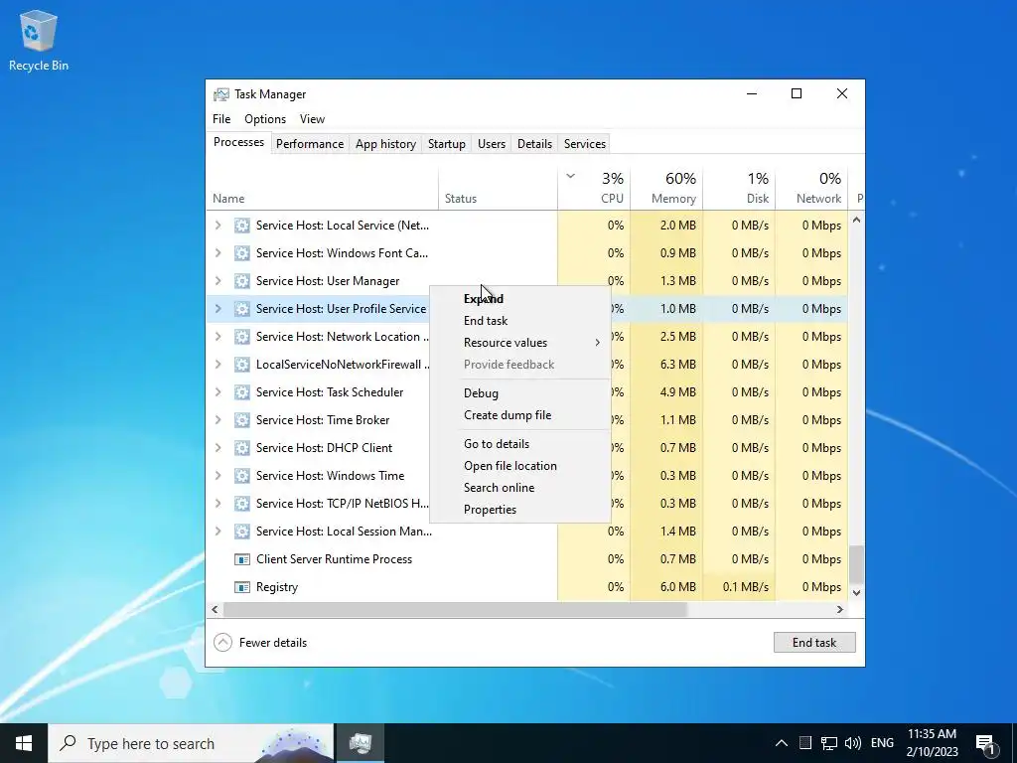
Task: Switch to the App history tab
Action: click(385, 144)
